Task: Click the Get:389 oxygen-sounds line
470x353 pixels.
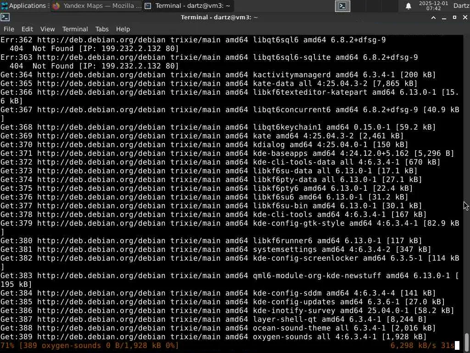Action: [213, 336]
